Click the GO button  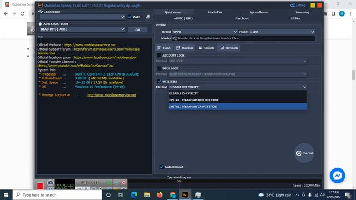pyautogui.click(x=137, y=29)
